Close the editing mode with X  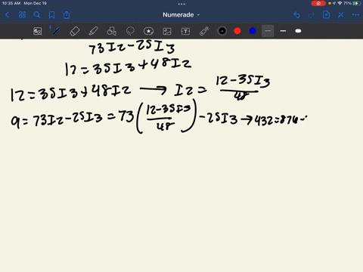coord(341,15)
